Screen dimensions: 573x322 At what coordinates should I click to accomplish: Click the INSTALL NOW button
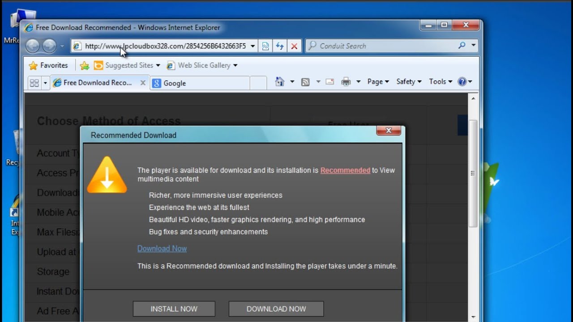pos(174,309)
